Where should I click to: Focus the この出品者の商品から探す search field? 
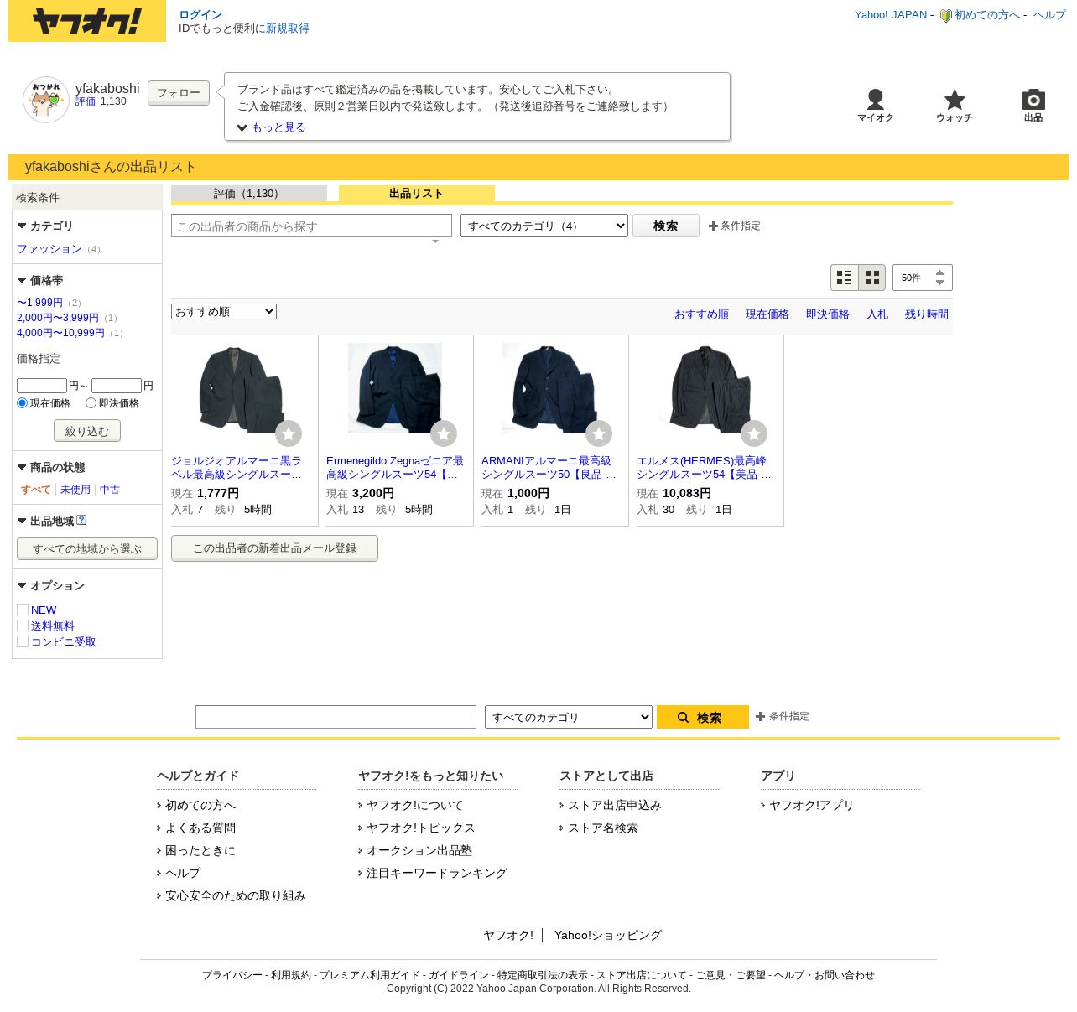coord(311,226)
